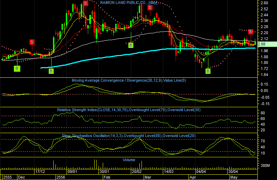Select the Dec month label
The width and height of the screenshot is (277, 180).
[x=21, y=177]
